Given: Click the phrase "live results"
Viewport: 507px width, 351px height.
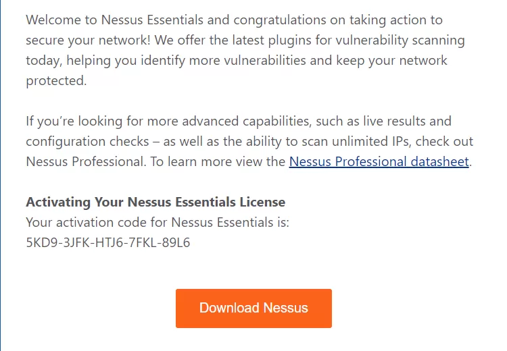Looking at the screenshot, I should click(x=390, y=122).
